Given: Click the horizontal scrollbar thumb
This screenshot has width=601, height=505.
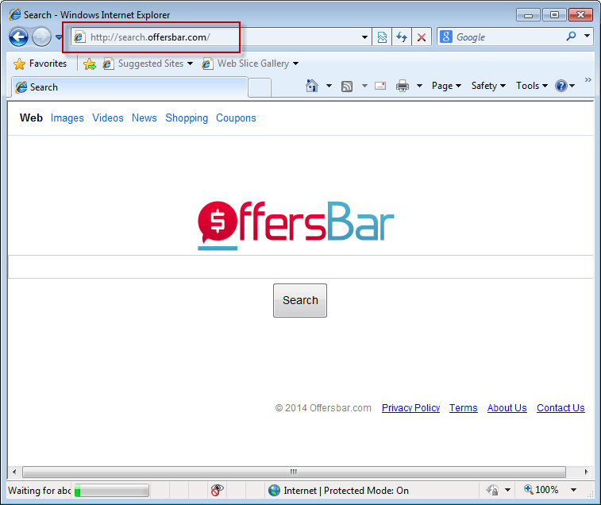Looking at the screenshot, I should click(294, 472).
